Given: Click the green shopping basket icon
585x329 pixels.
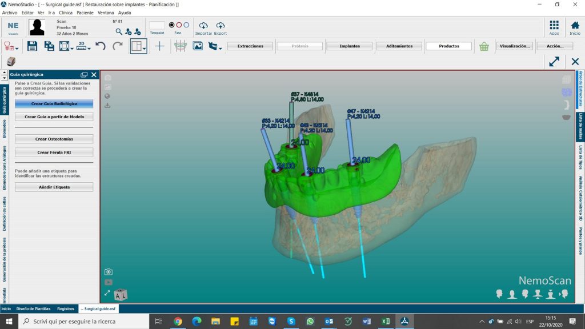Looking at the screenshot, I should [x=484, y=46].
